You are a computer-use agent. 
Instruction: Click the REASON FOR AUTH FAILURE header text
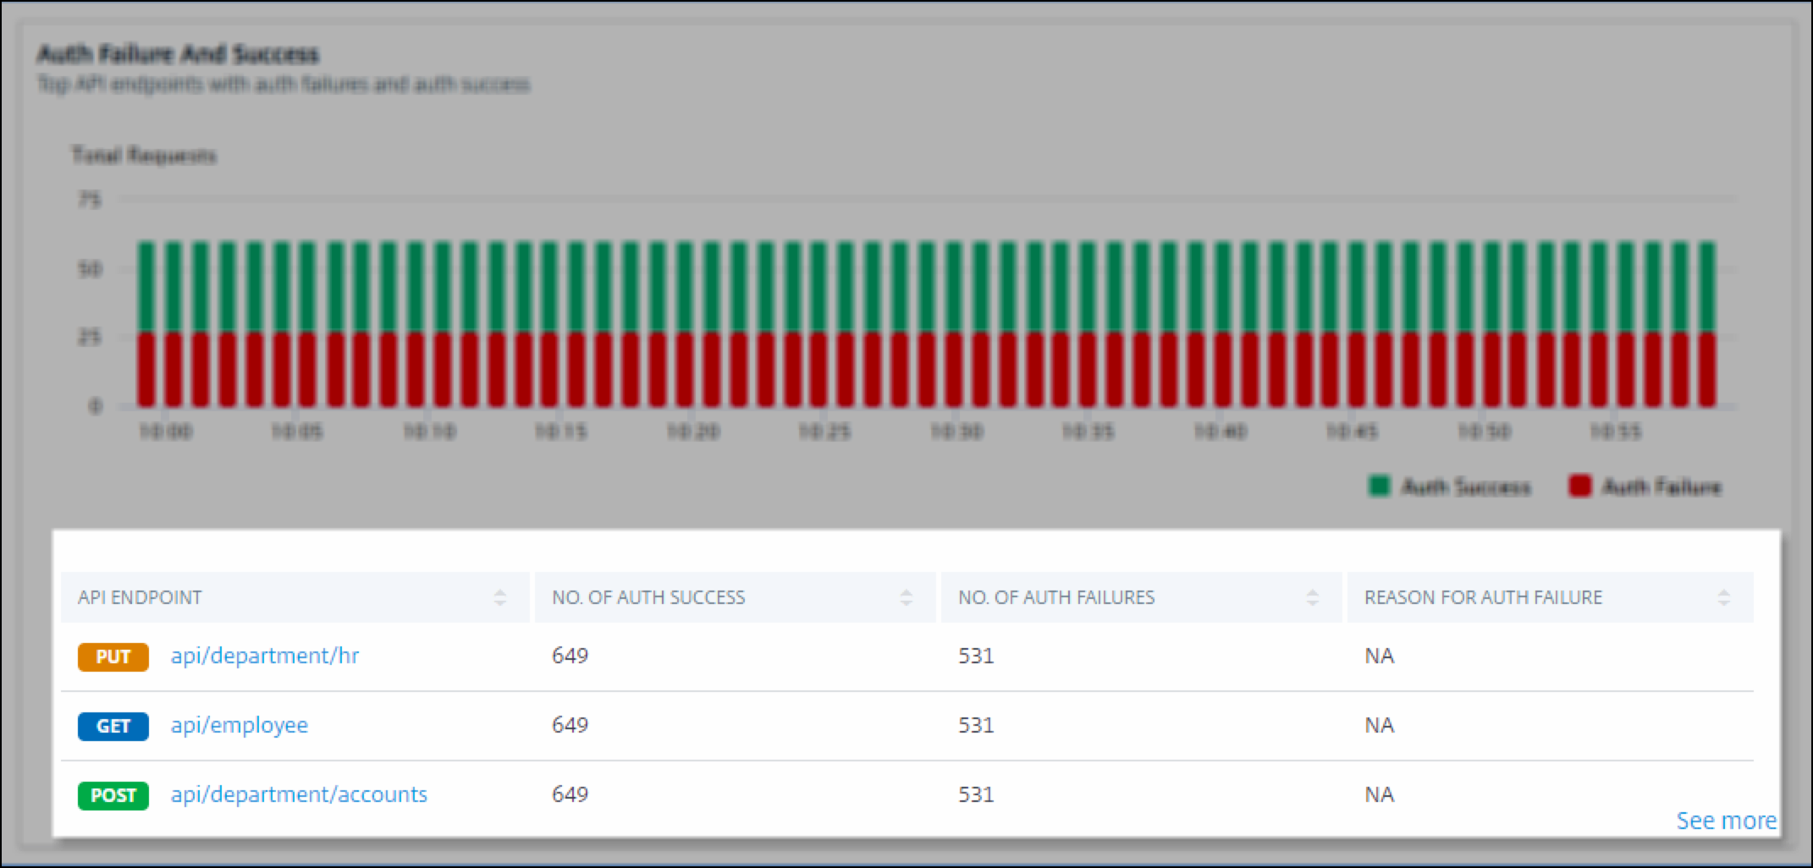pos(1483,597)
